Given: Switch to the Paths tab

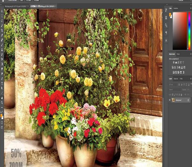Looking at the screenshot, I should coord(181,79).
